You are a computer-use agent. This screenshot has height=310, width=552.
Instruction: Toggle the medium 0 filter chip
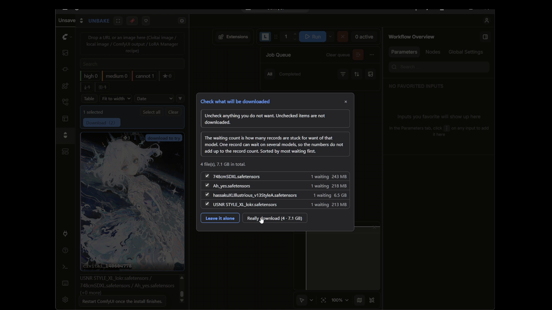pyautogui.click(x=116, y=76)
